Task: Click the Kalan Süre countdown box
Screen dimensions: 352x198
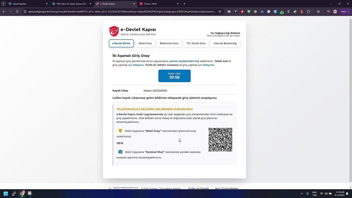Action: (x=174, y=76)
